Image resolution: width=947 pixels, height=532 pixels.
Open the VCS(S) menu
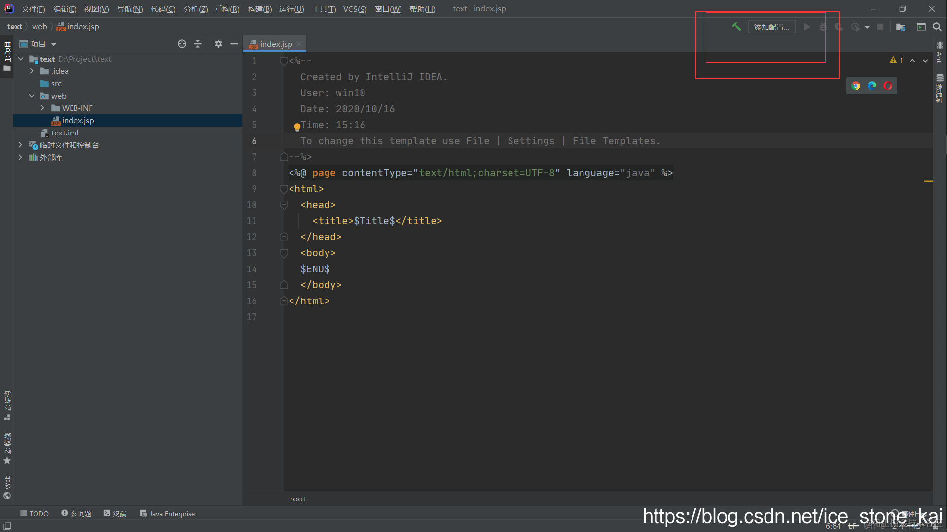(355, 9)
